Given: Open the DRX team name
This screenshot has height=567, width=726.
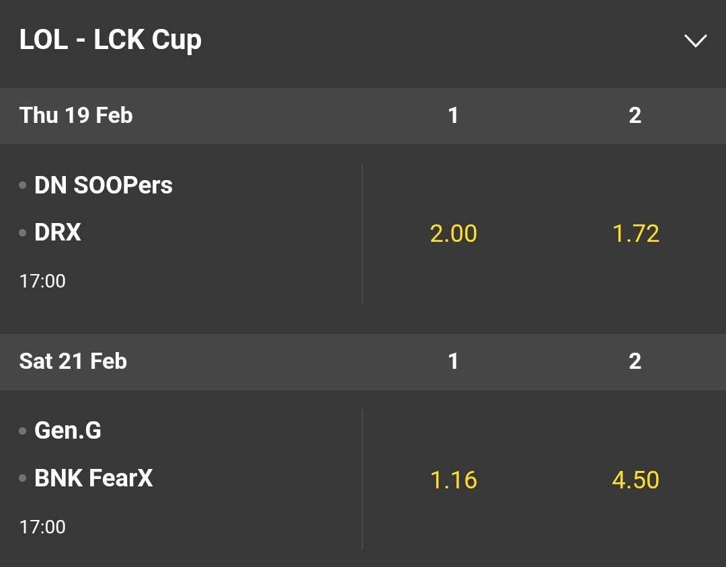Looking at the screenshot, I should tap(58, 232).
